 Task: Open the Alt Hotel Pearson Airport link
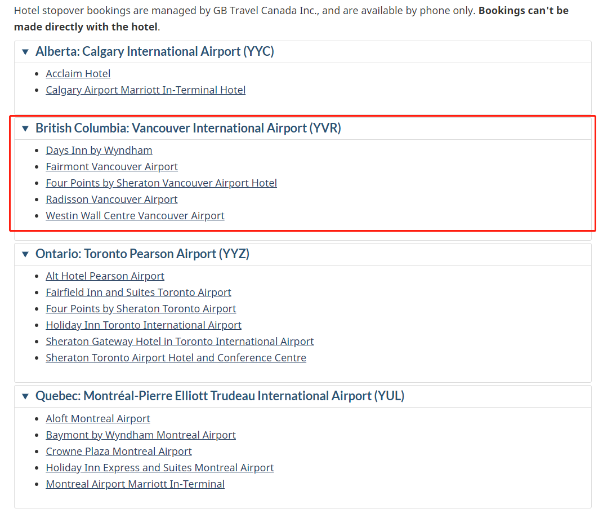pyautogui.click(x=105, y=276)
